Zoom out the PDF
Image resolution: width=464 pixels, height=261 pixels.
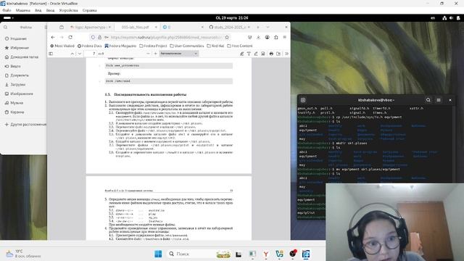(x=148, y=54)
